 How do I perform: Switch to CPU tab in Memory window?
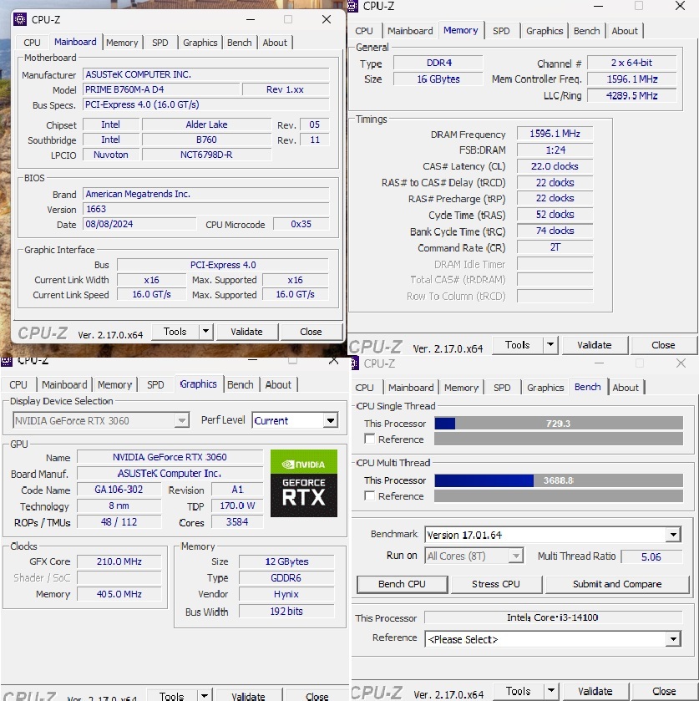click(364, 31)
